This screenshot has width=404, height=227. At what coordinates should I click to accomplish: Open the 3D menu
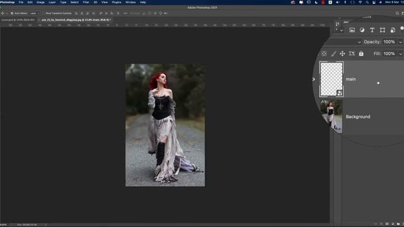point(95,3)
